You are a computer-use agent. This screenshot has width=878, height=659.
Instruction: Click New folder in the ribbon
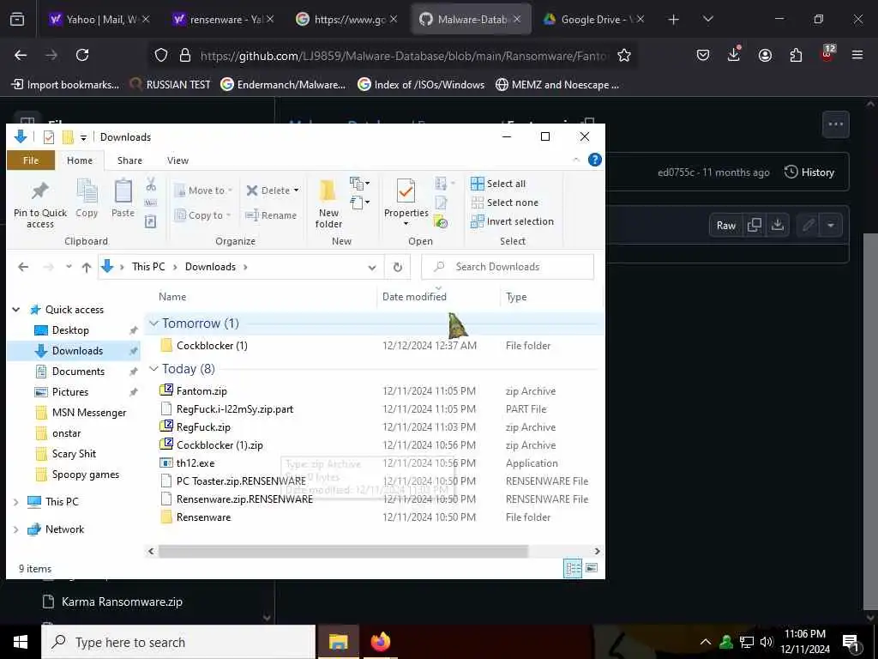pos(328,204)
